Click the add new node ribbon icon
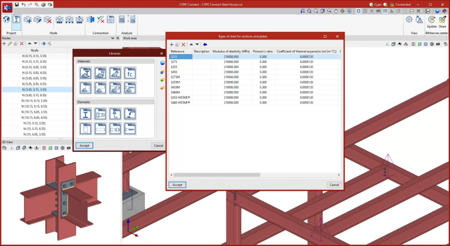Screen dimensions: 450x246 pos(28,20)
